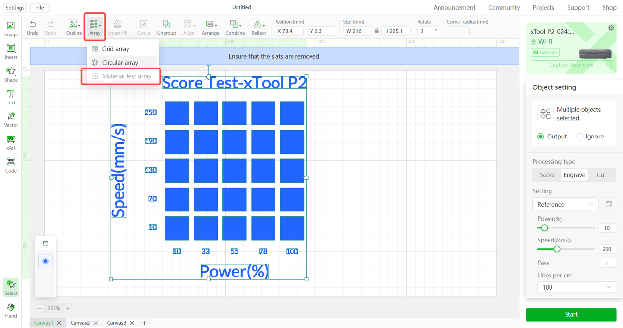
Task: Select the Ignore radio button
Action: point(579,137)
